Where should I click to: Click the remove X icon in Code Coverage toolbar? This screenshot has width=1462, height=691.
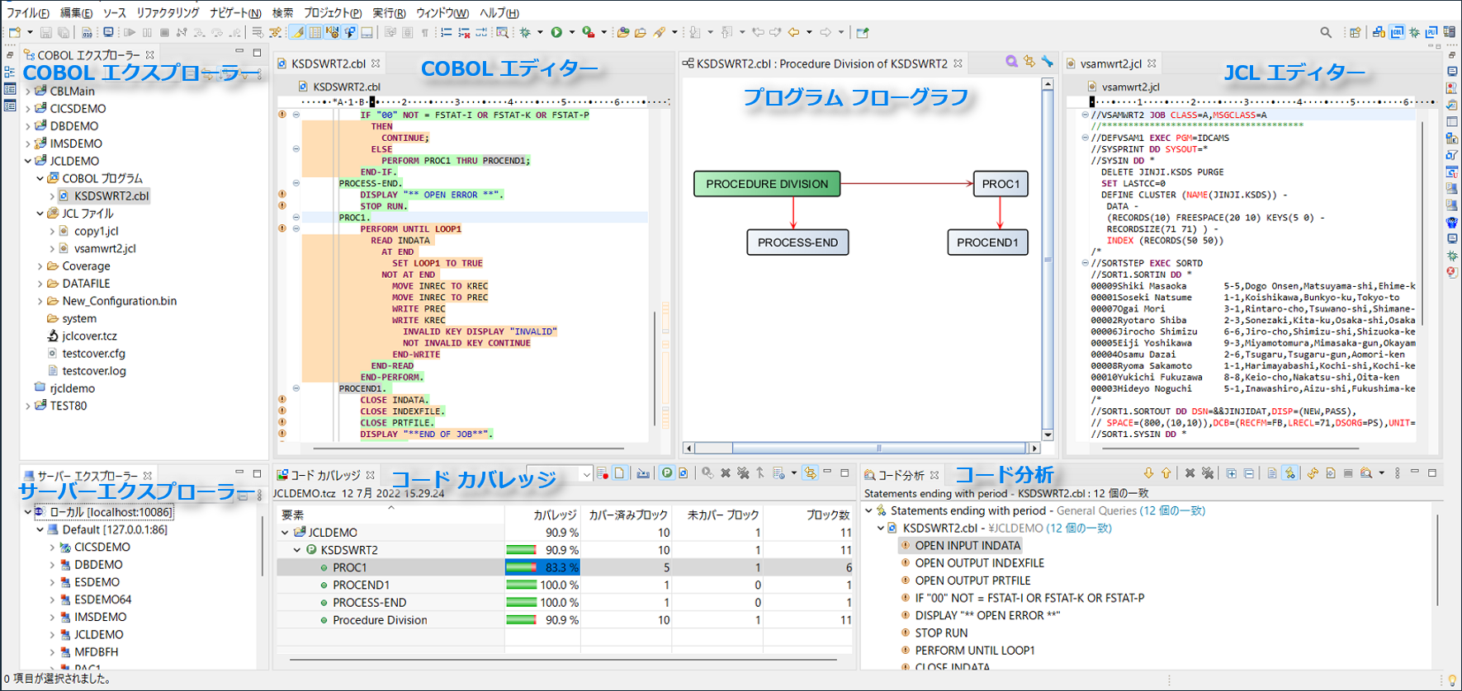[726, 473]
